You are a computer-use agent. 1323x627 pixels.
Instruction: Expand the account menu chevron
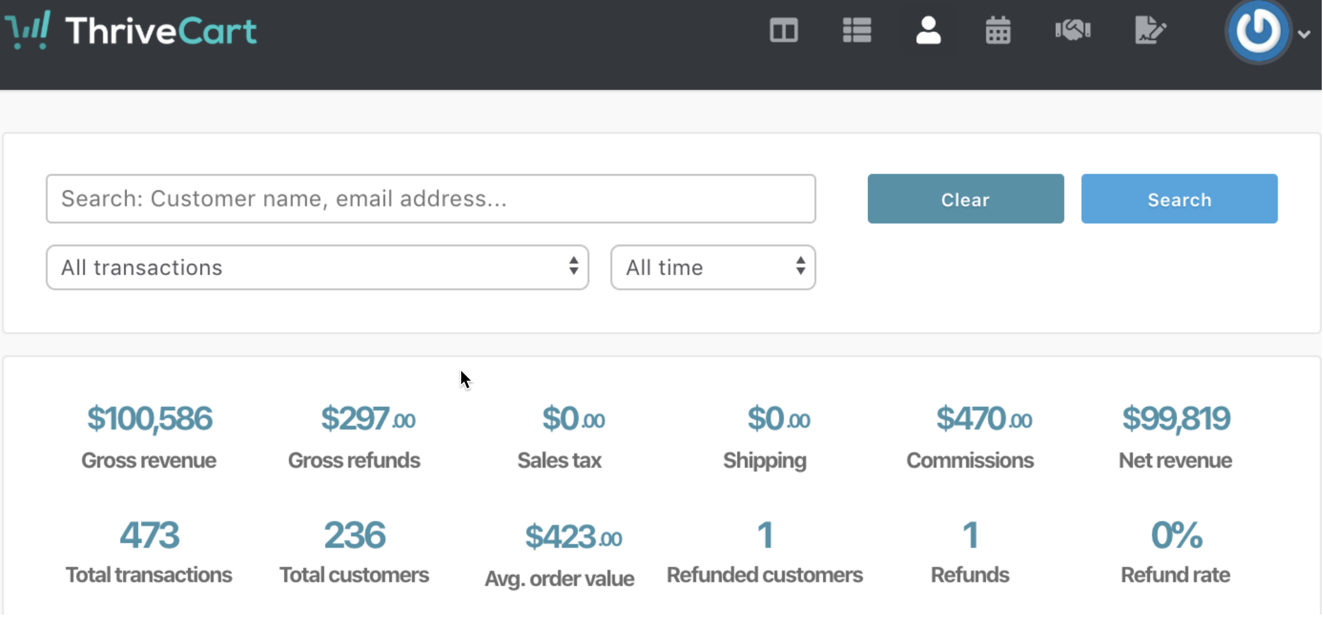click(1304, 35)
